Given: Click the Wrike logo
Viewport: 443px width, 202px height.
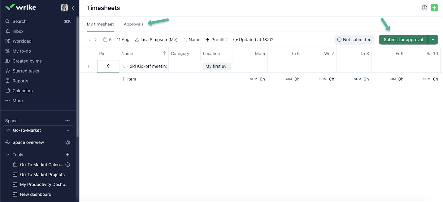Looking at the screenshot, I should tap(21, 7).
